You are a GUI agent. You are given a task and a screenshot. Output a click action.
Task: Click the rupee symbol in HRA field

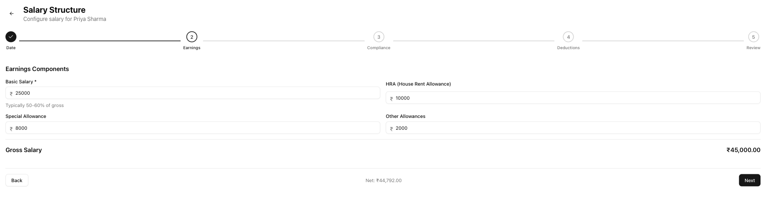pyautogui.click(x=392, y=98)
